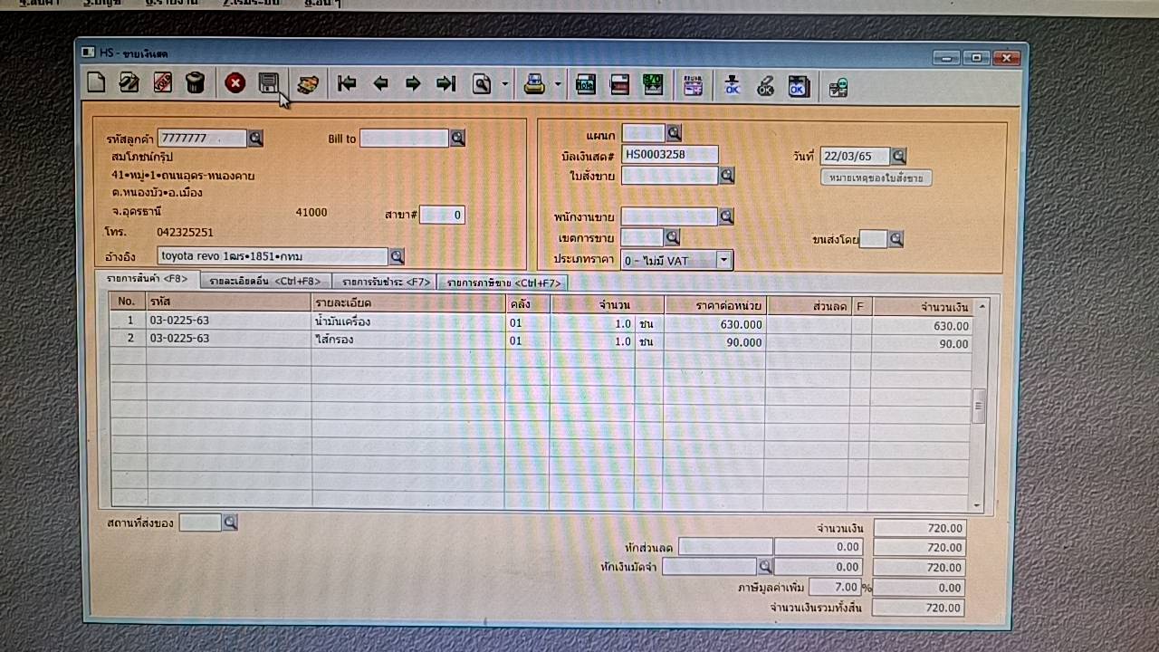The image size is (1159, 652).
Task: Open lookup beside customer code 7777777
Action: coord(255,139)
